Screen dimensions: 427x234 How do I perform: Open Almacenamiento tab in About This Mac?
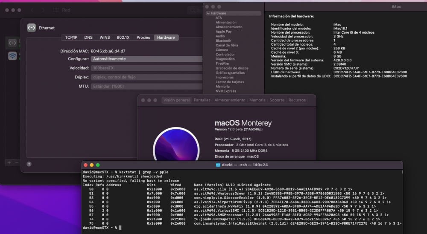pyautogui.click(x=230, y=100)
